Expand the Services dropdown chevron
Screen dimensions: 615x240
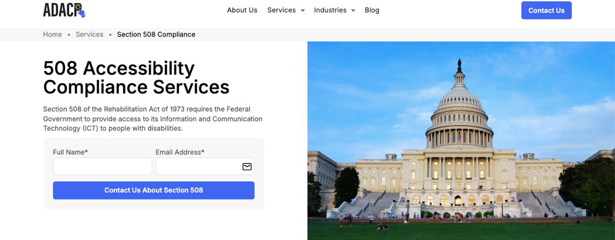pyautogui.click(x=303, y=11)
